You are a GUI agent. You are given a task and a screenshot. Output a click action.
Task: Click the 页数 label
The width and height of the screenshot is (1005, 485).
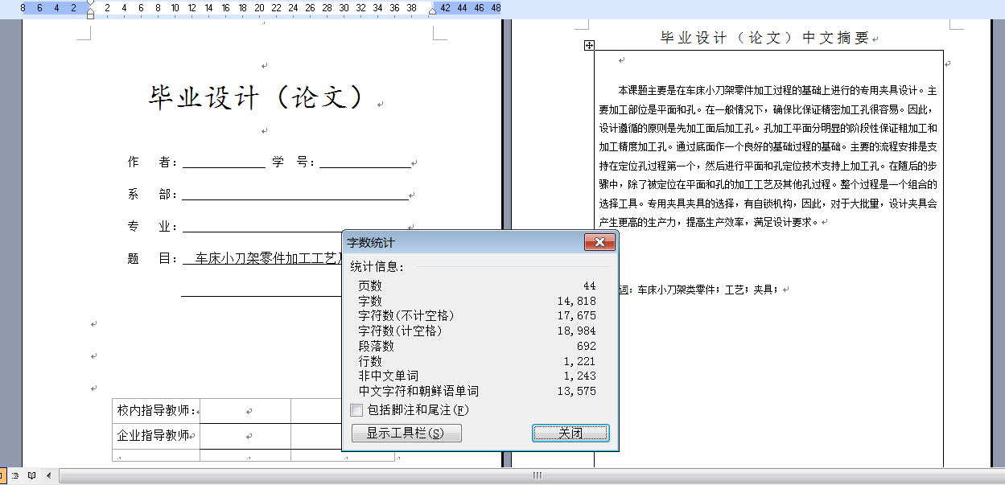[370, 286]
